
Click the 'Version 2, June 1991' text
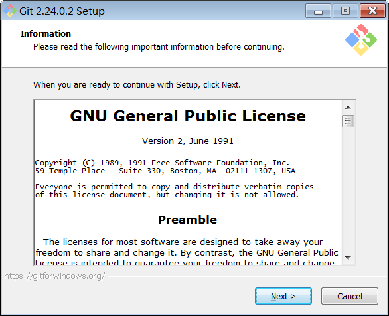coord(188,141)
